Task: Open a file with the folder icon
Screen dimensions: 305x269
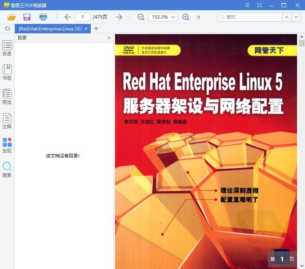Action: click(12, 17)
